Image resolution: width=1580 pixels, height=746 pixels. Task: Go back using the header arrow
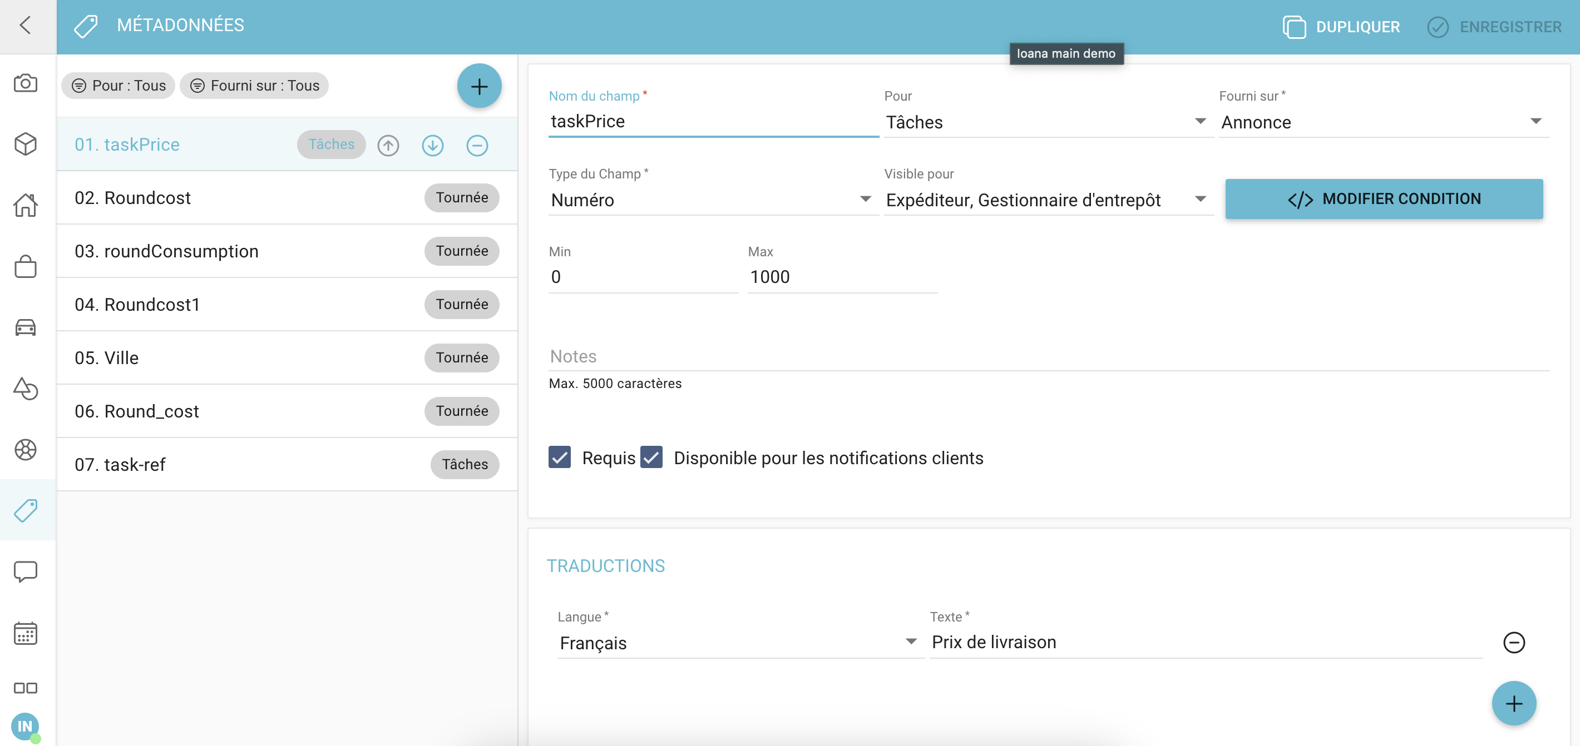25,25
